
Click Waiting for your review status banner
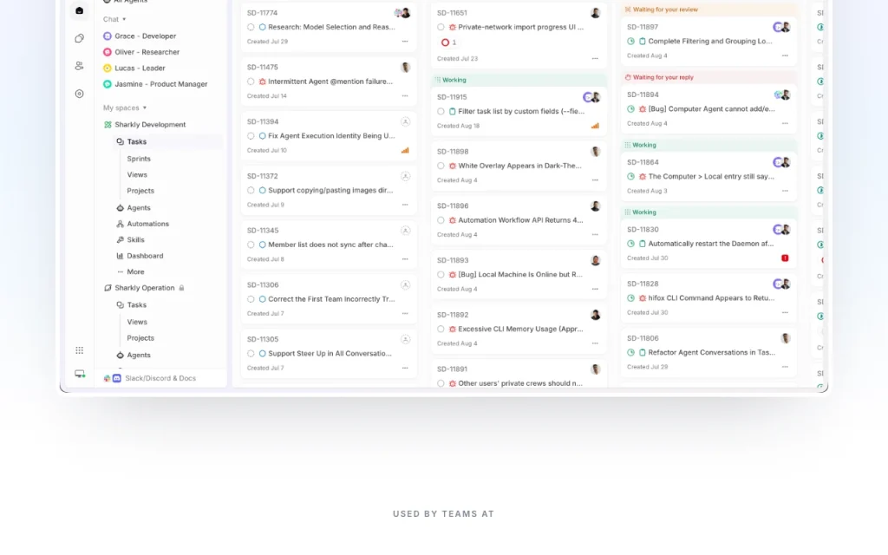coord(708,10)
